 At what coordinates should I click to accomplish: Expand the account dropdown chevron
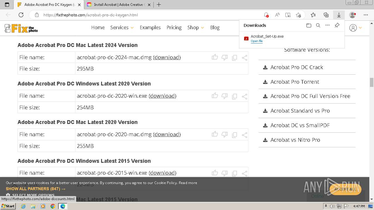pyautogui.click(x=360, y=28)
